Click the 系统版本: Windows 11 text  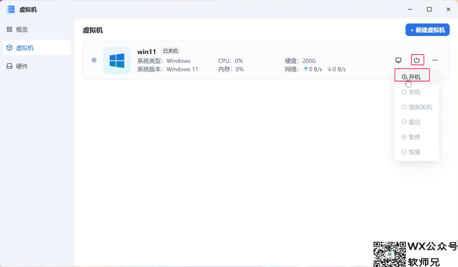click(x=168, y=69)
